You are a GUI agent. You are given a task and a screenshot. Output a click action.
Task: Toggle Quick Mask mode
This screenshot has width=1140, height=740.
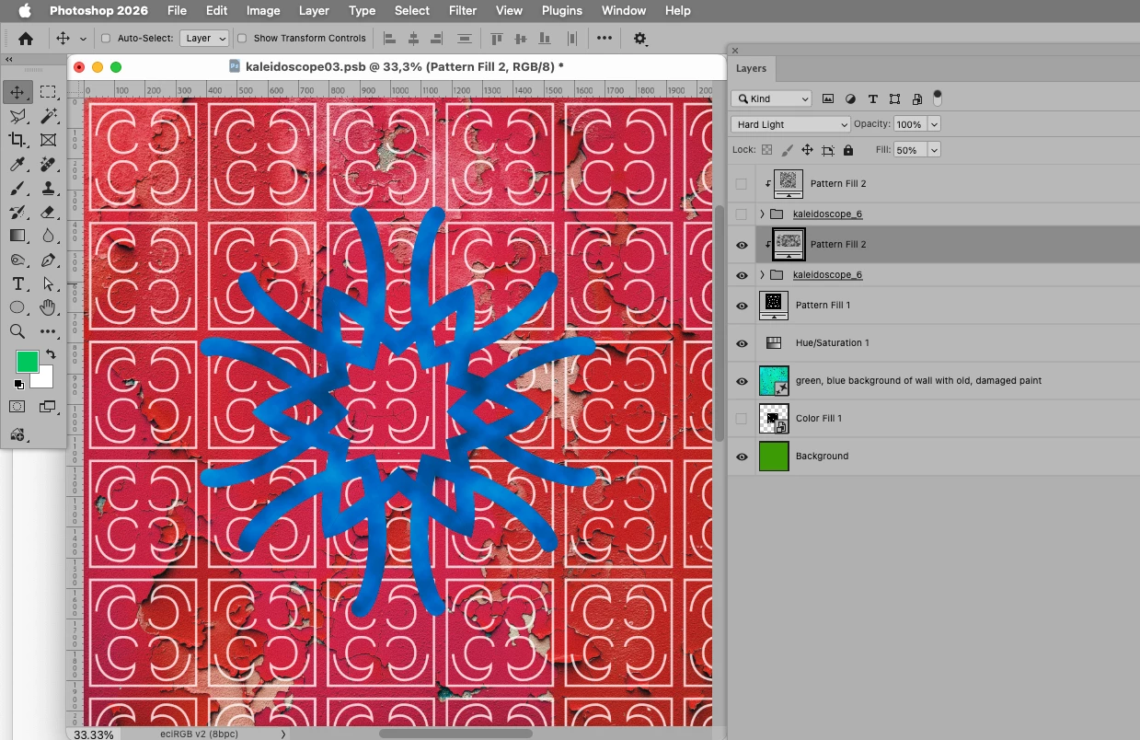click(17, 406)
